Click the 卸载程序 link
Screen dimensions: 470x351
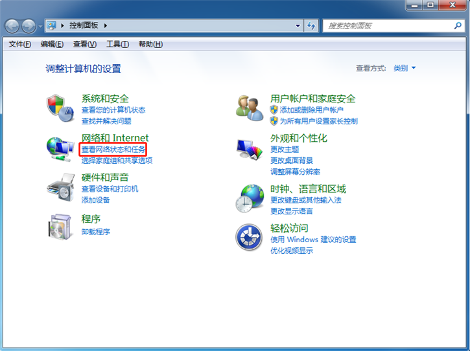pyautogui.click(x=95, y=231)
